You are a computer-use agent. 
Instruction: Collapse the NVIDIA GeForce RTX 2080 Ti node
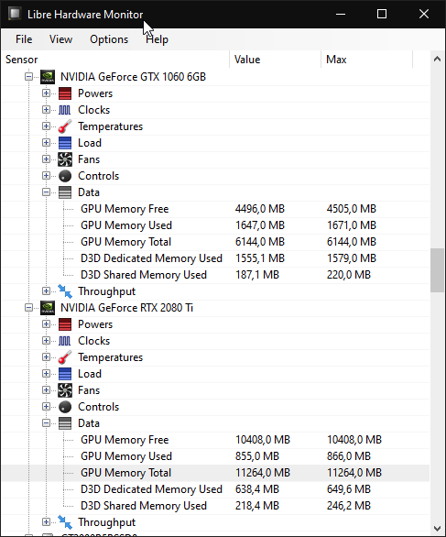(28, 308)
